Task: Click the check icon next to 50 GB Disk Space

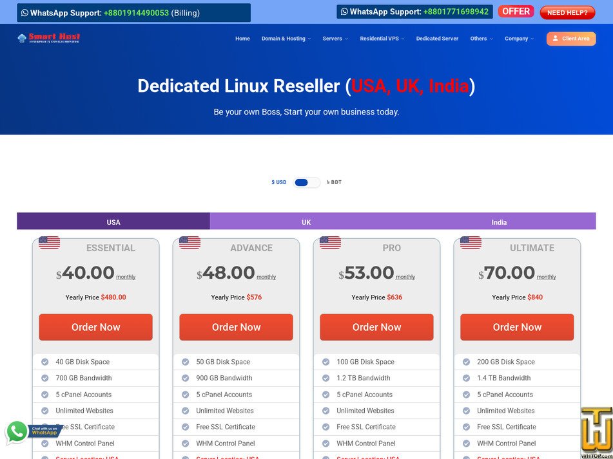Action: coord(185,362)
